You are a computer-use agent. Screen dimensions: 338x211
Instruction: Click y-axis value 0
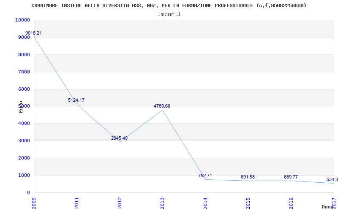(28, 192)
